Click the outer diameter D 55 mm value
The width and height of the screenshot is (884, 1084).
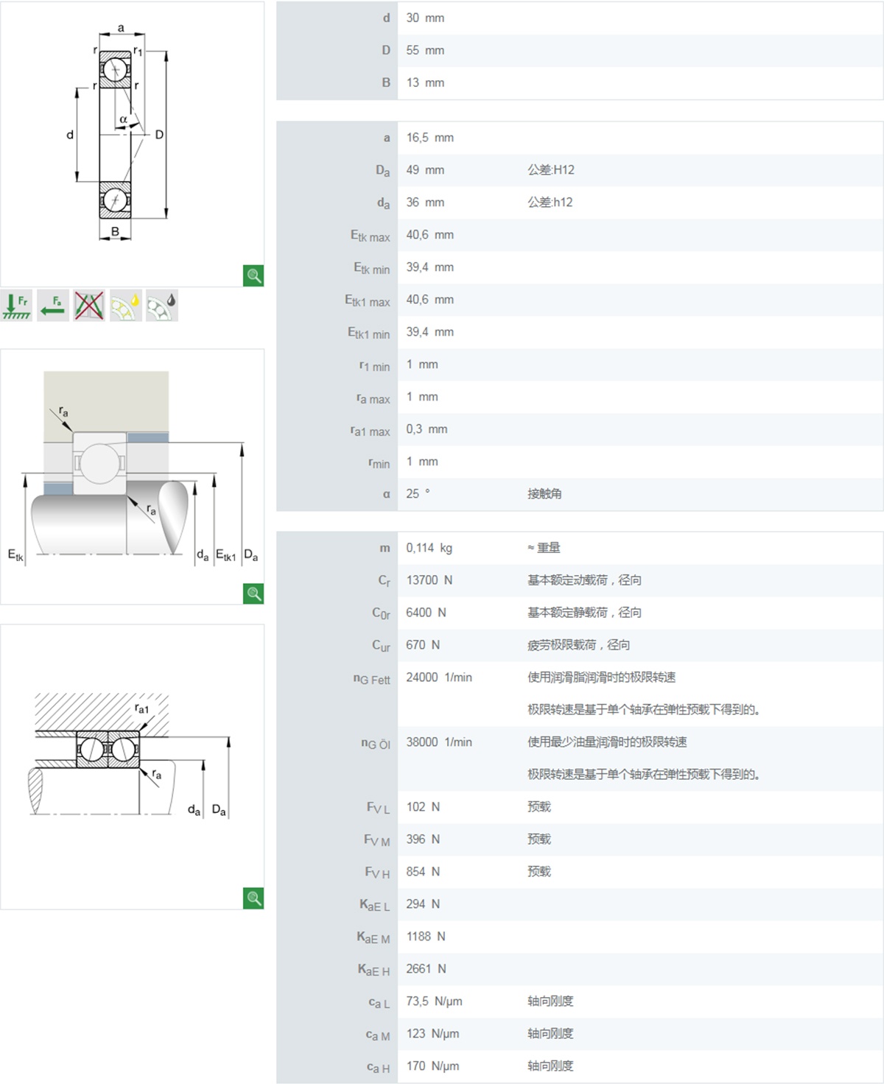pyautogui.click(x=425, y=50)
